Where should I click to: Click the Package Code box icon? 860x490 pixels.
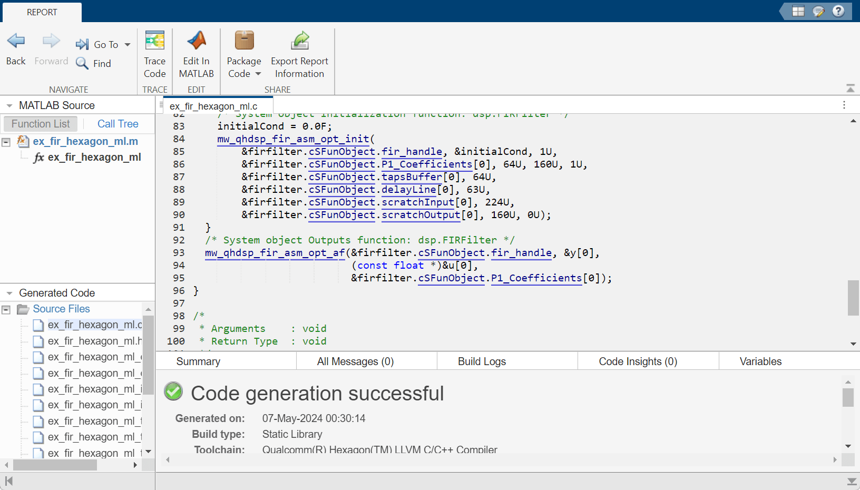click(244, 41)
